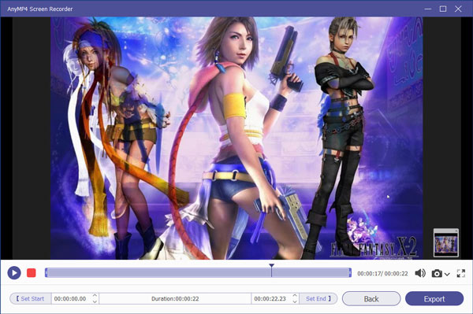473x314 pixels.
Task: Click the right trim handle on timeline
Action: pos(350,273)
